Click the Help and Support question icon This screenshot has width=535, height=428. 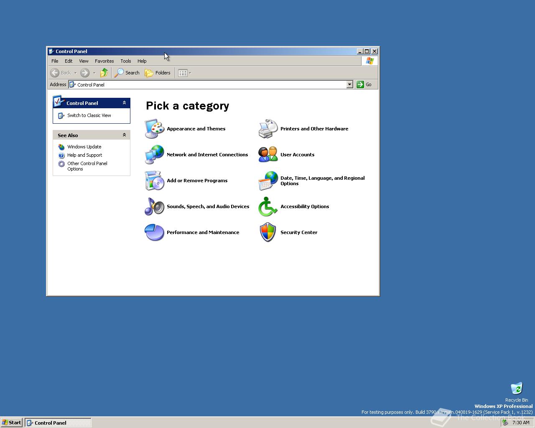click(x=61, y=155)
